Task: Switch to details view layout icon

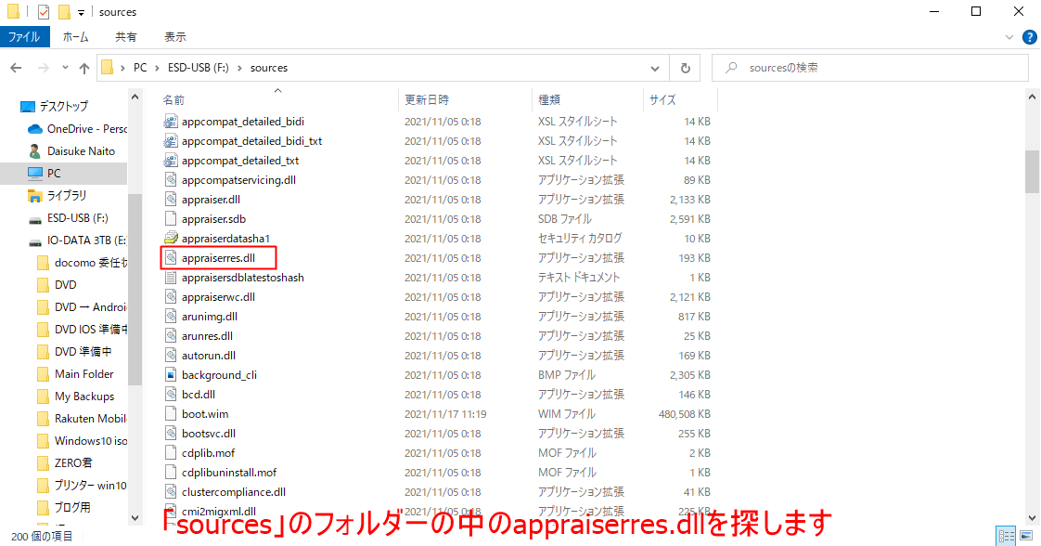Action: click(1006, 536)
